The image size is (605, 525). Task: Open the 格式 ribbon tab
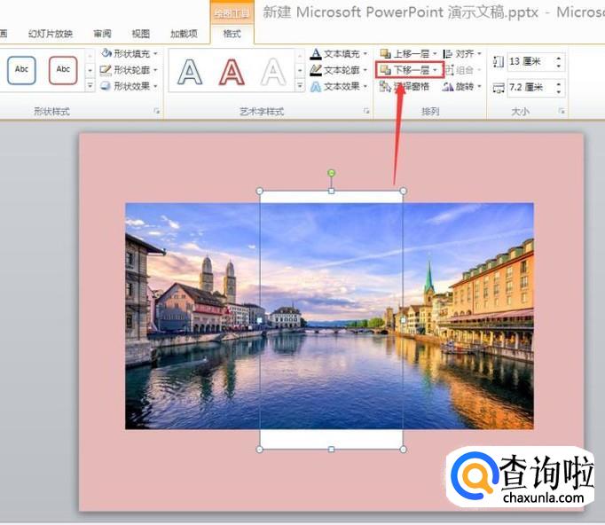pos(232,34)
